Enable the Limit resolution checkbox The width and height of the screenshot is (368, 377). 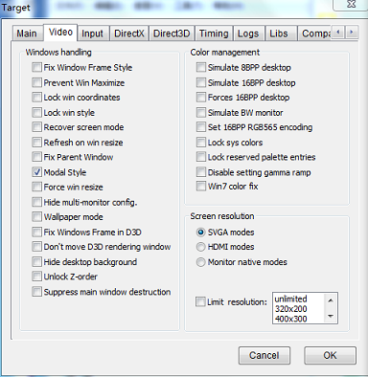point(200,301)
